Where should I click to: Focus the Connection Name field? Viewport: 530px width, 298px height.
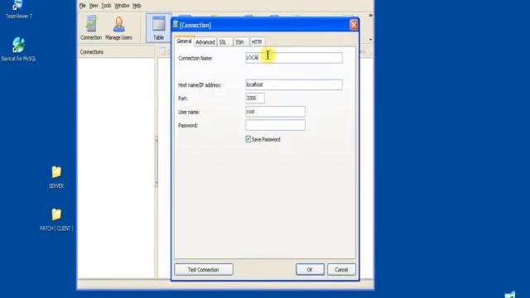294,58
